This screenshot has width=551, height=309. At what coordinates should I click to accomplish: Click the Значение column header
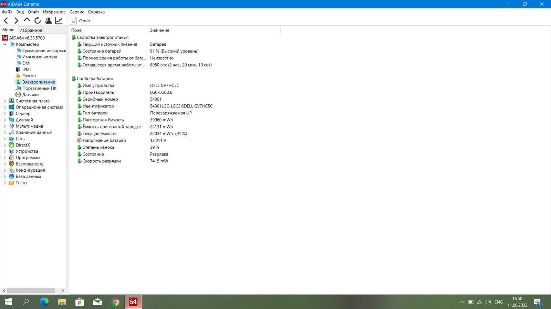pos(214,30)
